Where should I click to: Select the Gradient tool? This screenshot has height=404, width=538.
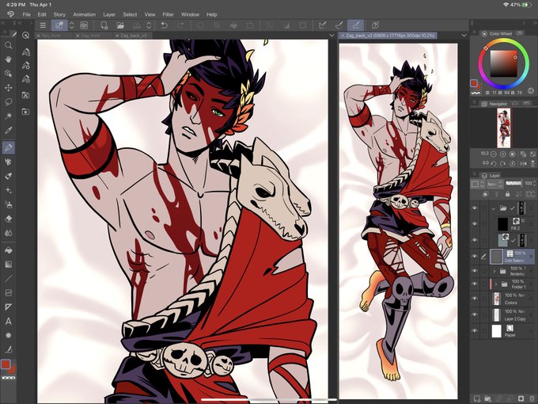[x=8, y=264]
